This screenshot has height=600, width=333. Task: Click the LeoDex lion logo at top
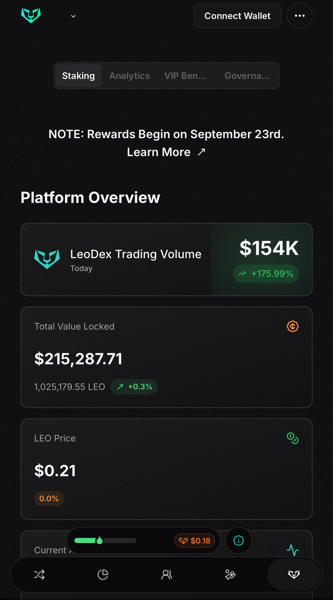pos(31,16)
